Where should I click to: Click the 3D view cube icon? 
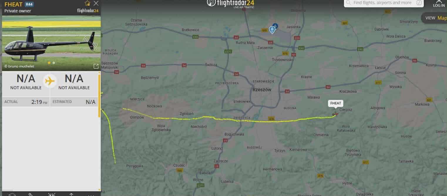click(x=12, y=194)
